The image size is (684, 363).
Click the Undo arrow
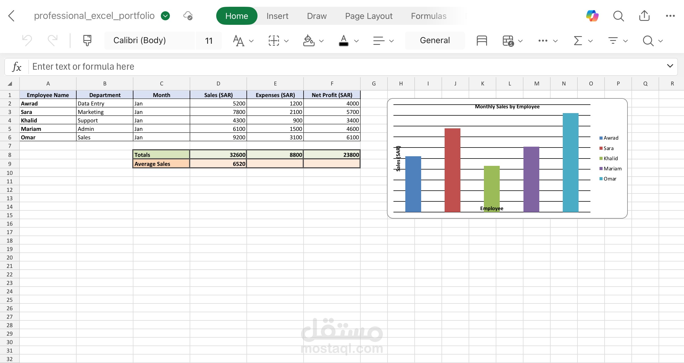coord(27,40)
